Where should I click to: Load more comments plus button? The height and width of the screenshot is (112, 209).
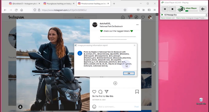click(115, 83)
